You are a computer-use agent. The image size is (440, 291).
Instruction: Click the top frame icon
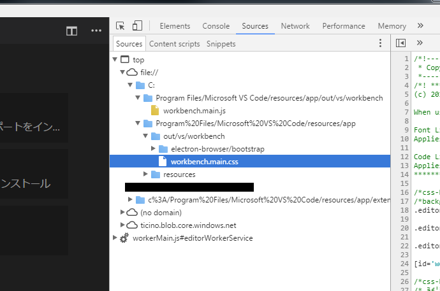pos(125,60)
